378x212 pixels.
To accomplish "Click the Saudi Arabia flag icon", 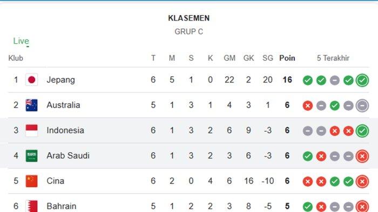I will (x=31, y=155).
